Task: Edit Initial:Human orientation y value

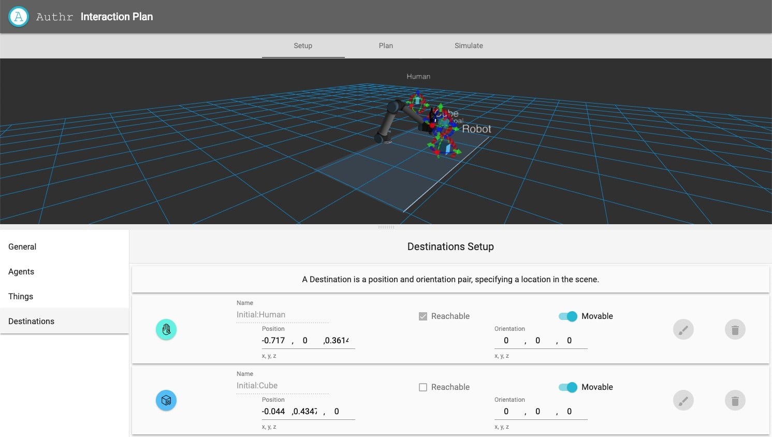Action: click(538, 341)
